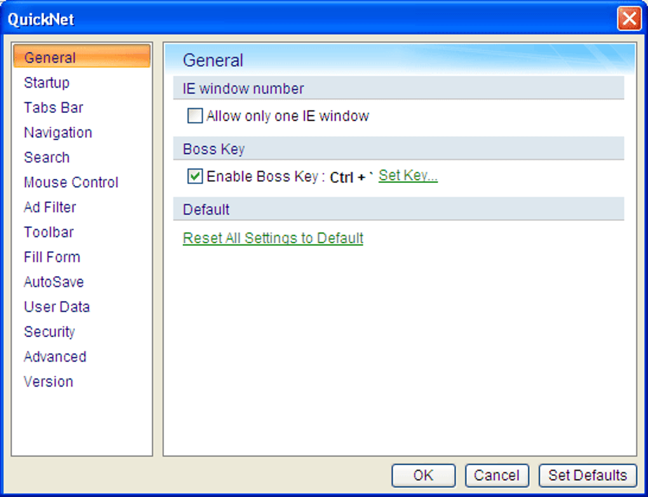Image resolution: width=648 pixels, height=497 pixels.
Task: Open Navigation settings
Action: (58, 132)
